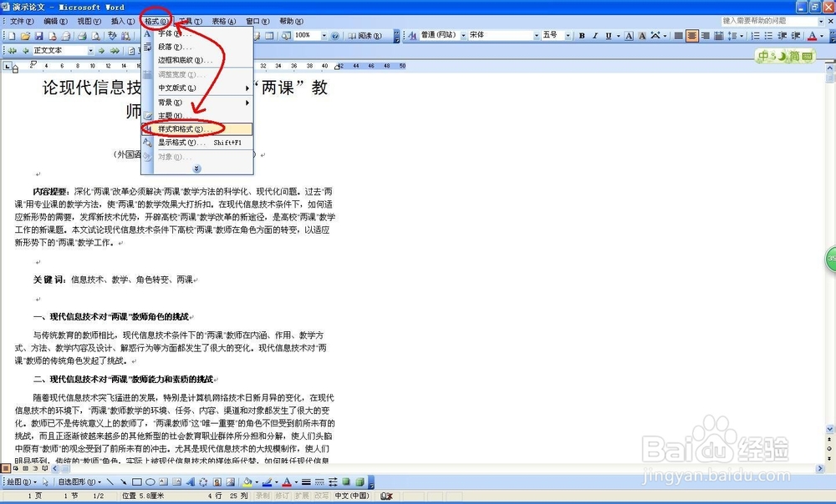The height and width of the screenshot is (504, 836).
Task: Select the Oval shape tool
Action: tap(149, 481)
